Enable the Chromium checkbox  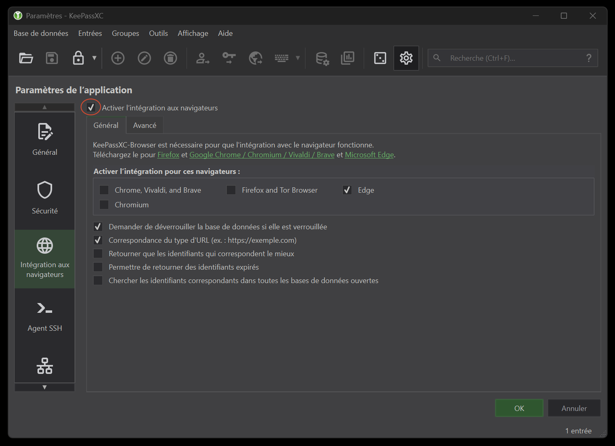[104, 205]
